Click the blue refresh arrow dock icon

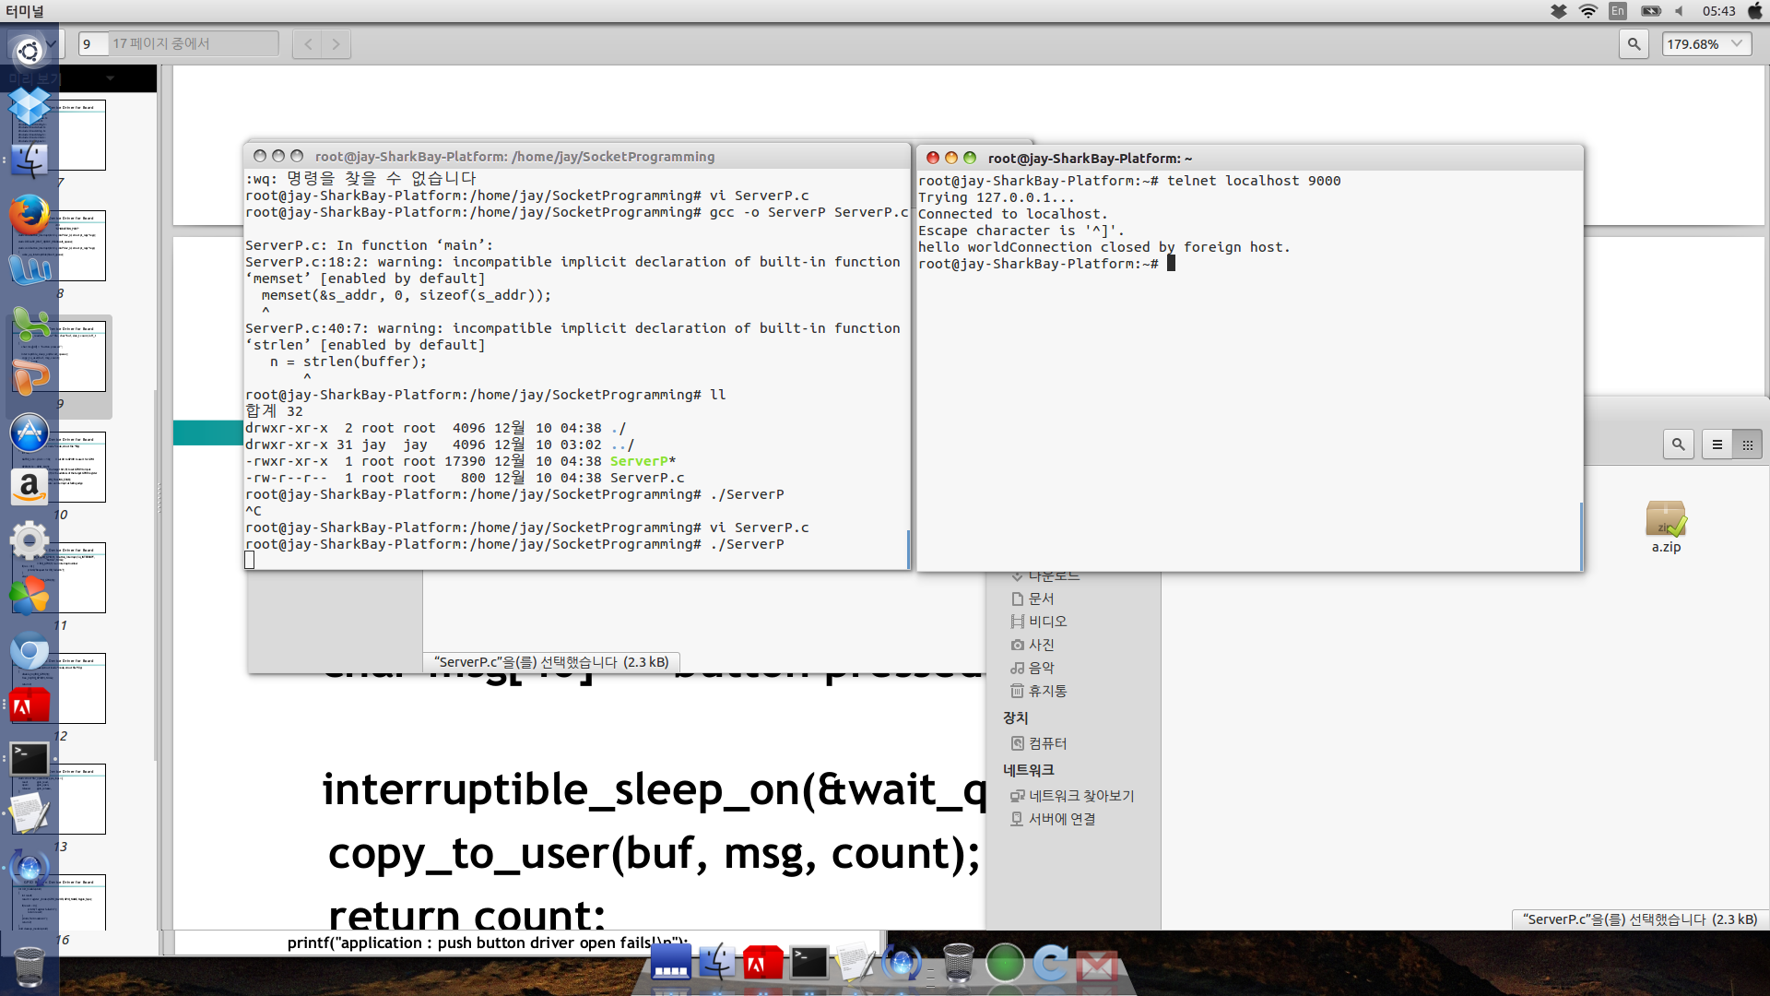pos(1051,964)
